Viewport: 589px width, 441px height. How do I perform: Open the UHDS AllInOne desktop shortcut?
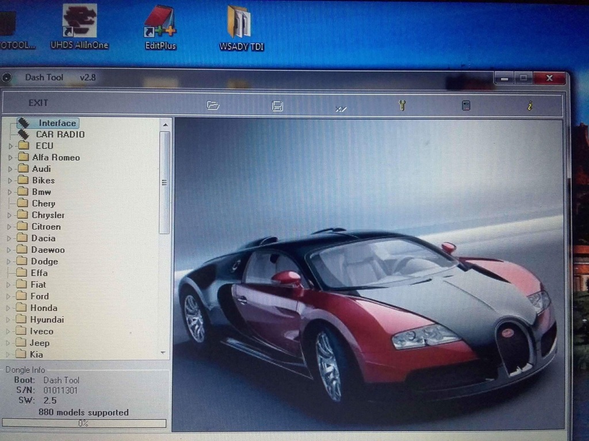click(79, 26)
